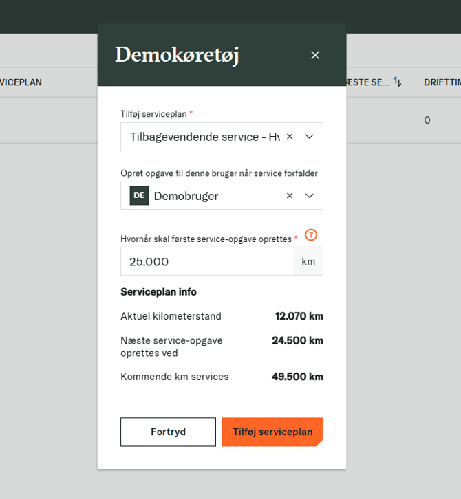
Task: Click the 24.500 km value
Action: 297,340
